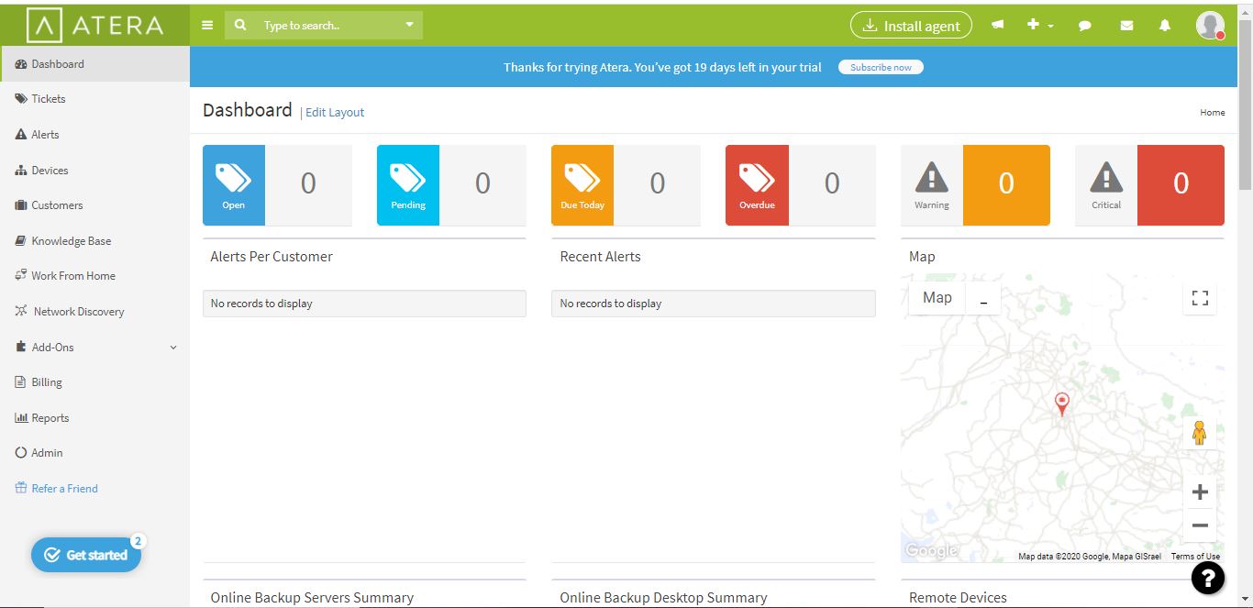1253x608 pixels.
Task: Go to Network Discovery in sidebar
Action: (78, 312)
